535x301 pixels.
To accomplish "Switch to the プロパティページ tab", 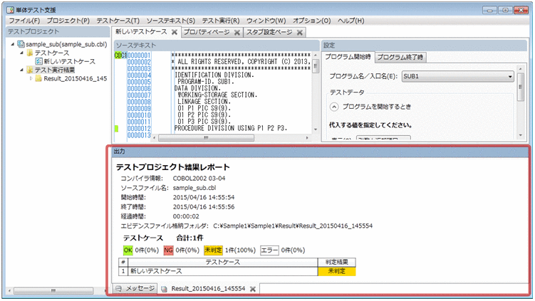I will coord(207,32).
